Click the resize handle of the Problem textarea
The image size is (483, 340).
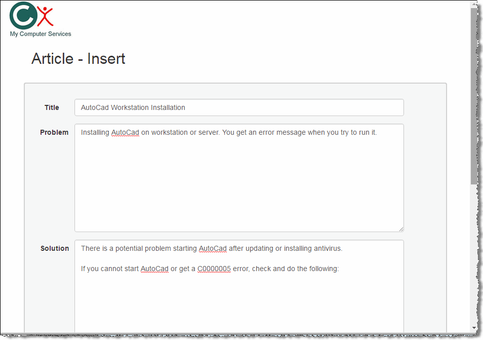pos(401,229)
